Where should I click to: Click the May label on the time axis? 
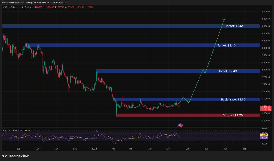click(x=169, y=149)
